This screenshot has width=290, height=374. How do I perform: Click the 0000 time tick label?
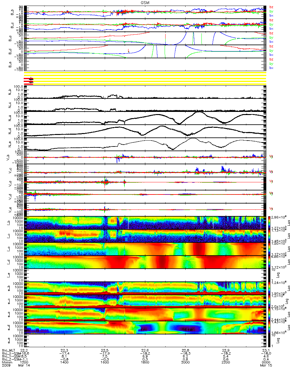pyautogui.click(x=265, y=363)
